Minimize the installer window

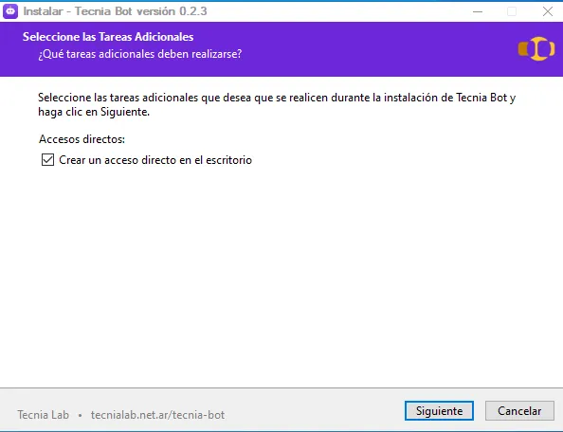click(478, 11)
